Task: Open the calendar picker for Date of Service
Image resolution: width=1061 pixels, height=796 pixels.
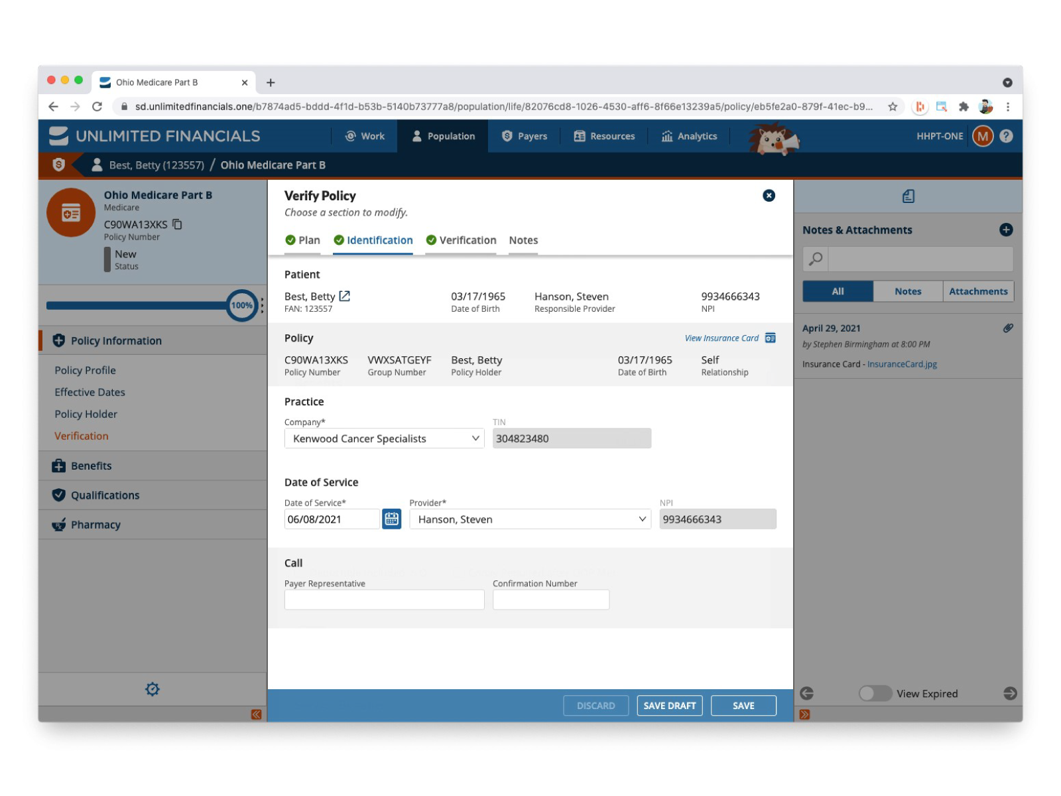Action: (x=391, y=519)
